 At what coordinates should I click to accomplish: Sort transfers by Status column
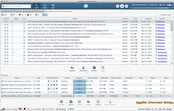point(67,78)
